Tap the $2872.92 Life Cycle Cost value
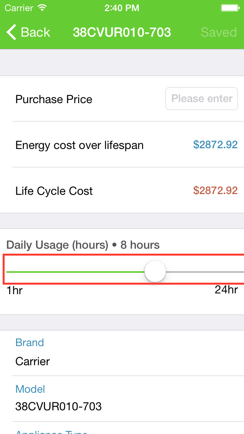Viewport: 244px width, 434px height. (x=215, y=190)
